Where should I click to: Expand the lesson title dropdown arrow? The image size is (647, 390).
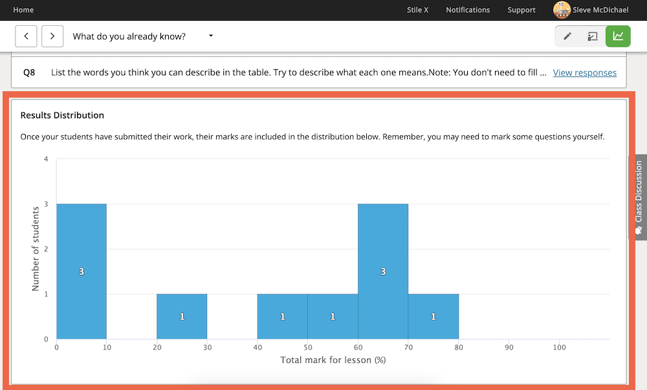211,36
